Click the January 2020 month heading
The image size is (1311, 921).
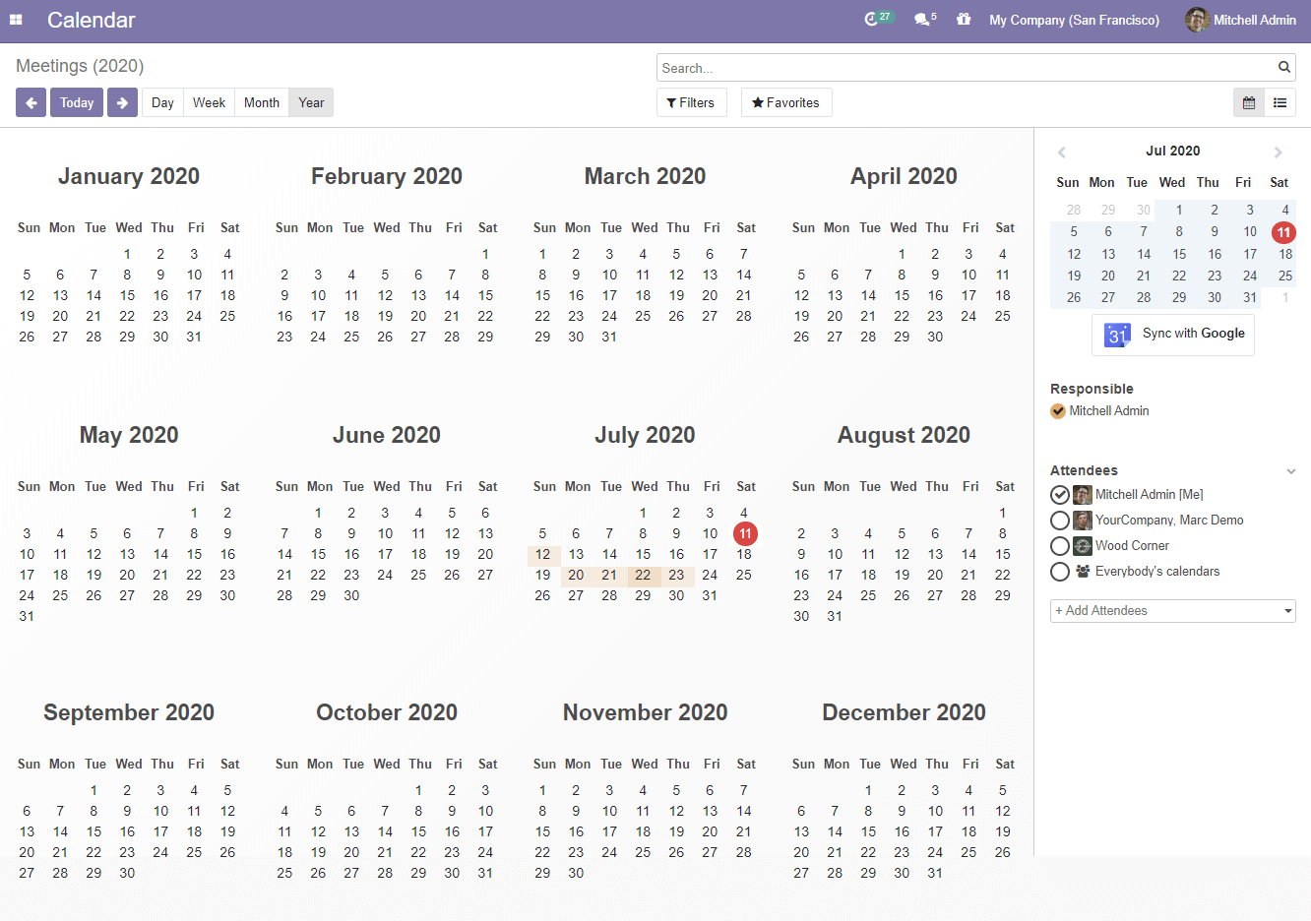(129, 176)
